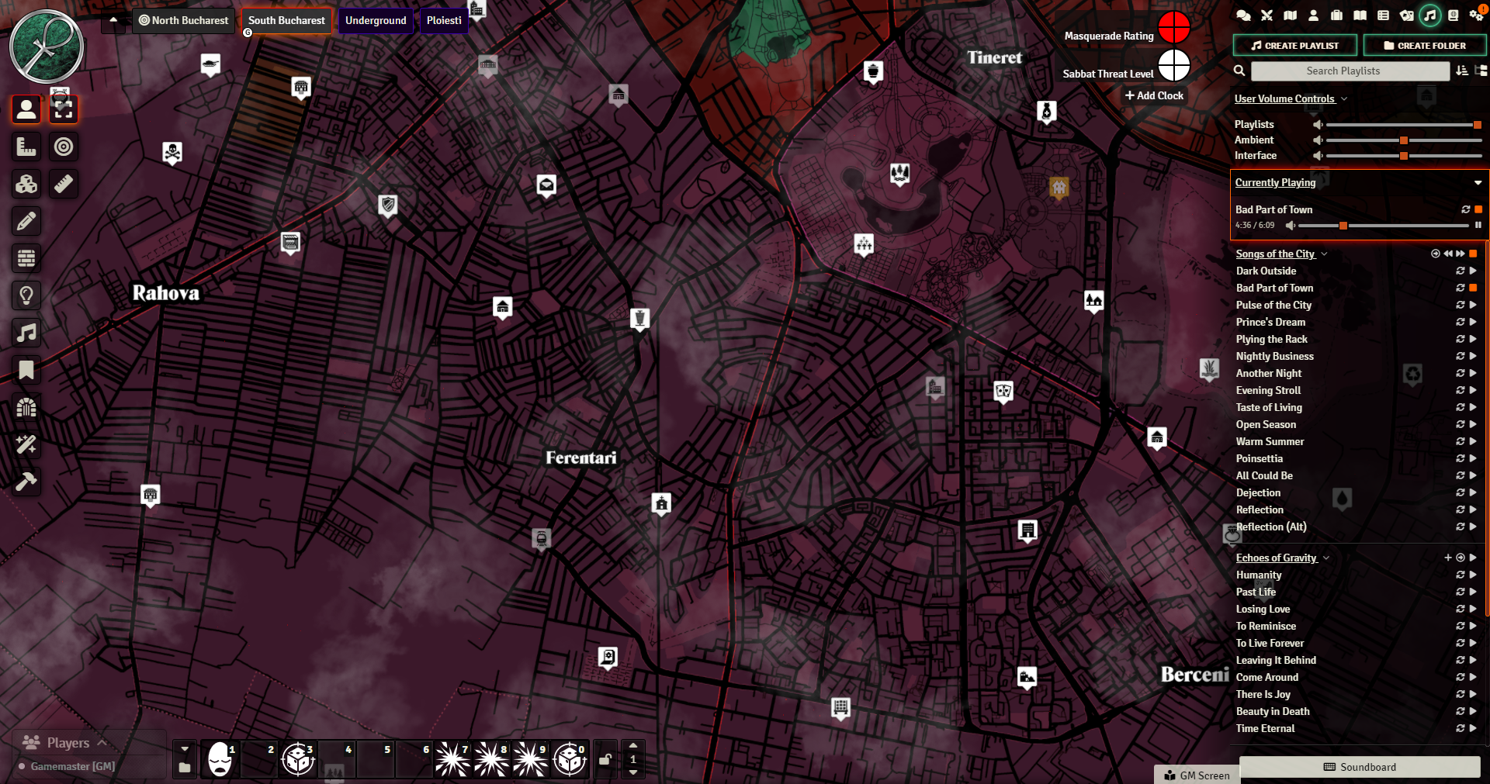1490x784 pixels.
Task: Toggle repeat on currently playing Bad Part of Town
Action: click(1465, 209)
